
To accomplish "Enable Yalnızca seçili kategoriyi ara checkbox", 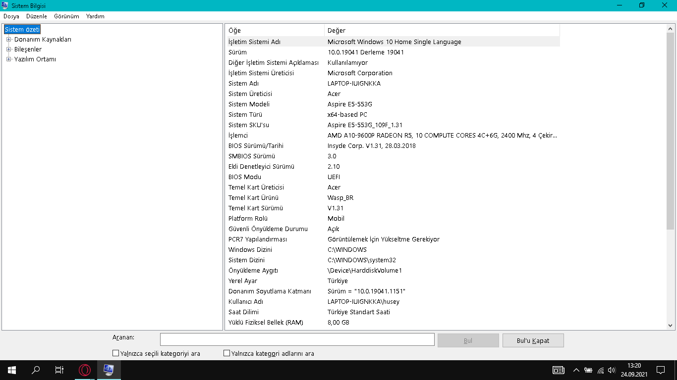I will tap(115, 353).
